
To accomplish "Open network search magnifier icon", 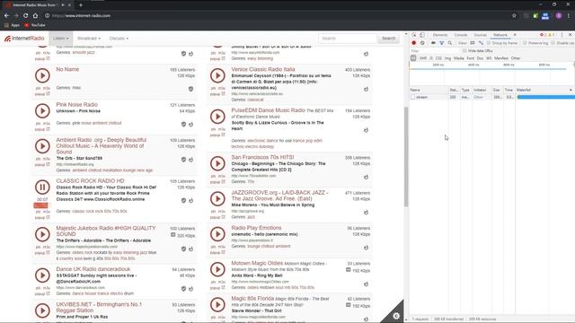I will (450, 43).
